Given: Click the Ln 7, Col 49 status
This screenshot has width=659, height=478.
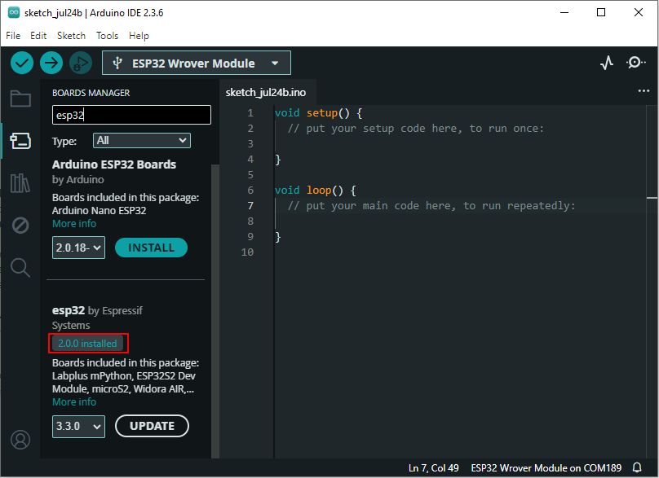Looking at the screenshot, I should 433,468.
